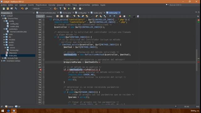Close the Proyectos panel tab
The height and width of the screenshot is (113, 201).
11,13
